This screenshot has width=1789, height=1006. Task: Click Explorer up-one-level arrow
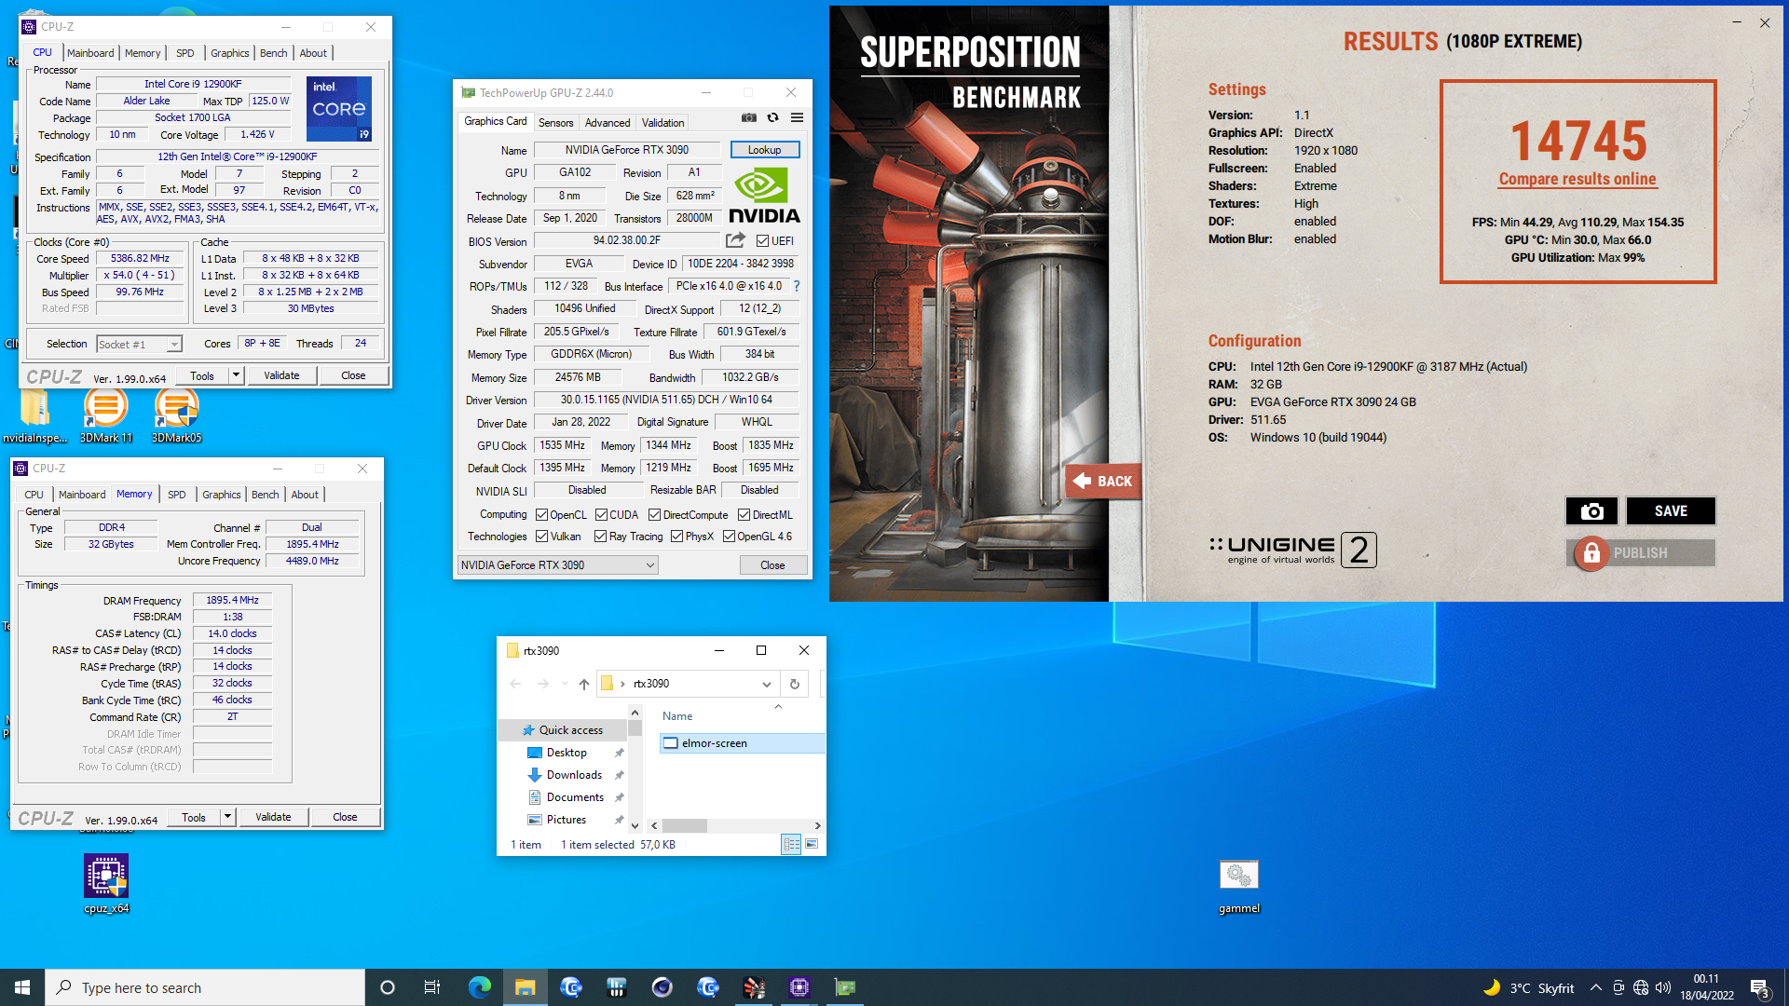pos(584,684)
